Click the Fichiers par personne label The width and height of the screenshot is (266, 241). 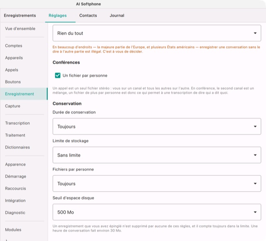[73, 169]
